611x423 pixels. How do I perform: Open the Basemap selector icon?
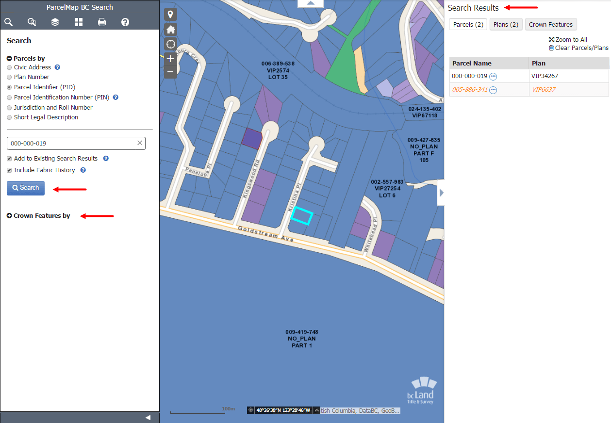78,22
